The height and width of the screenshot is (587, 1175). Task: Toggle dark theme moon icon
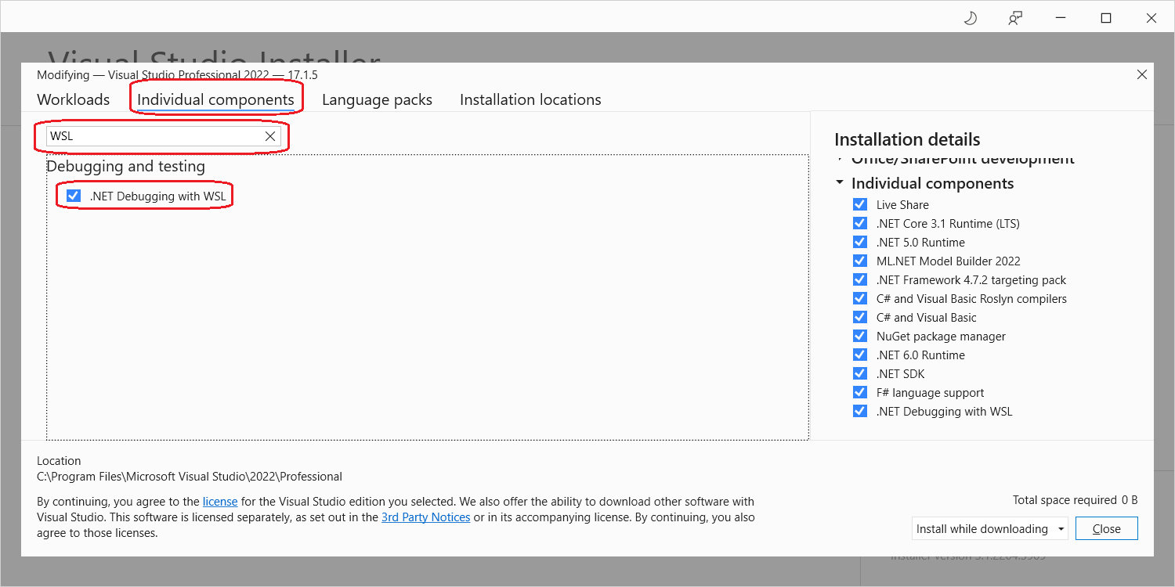coord(970,19)
